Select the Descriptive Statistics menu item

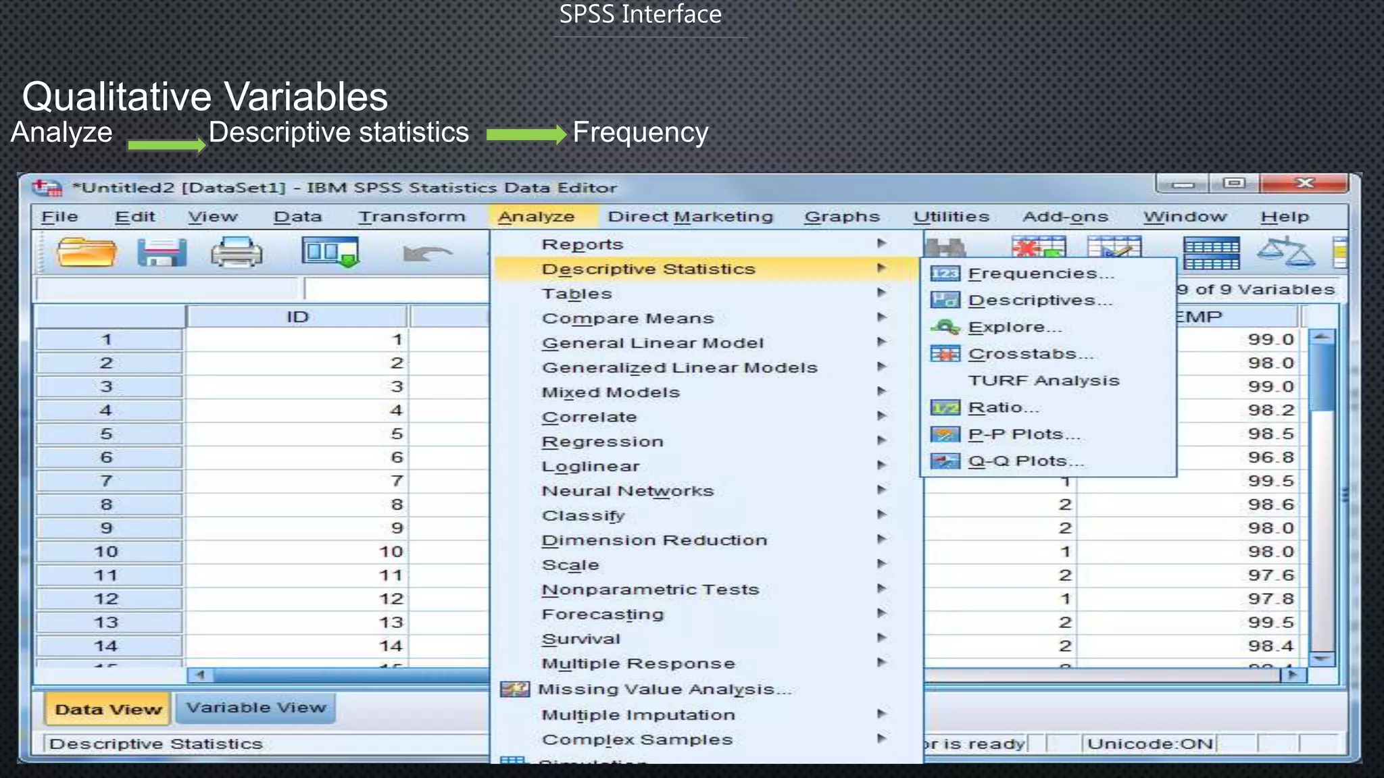click(708, 269)
